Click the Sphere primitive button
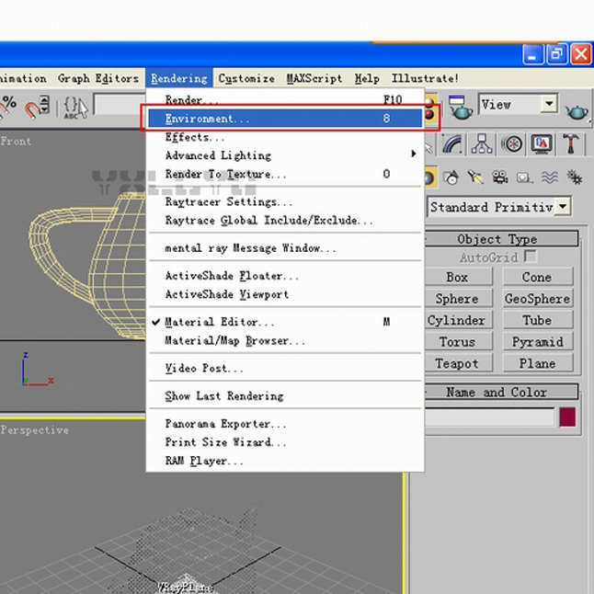Image resolution: width=594 pixels, height=594 pixels. [x=459, y=299]
